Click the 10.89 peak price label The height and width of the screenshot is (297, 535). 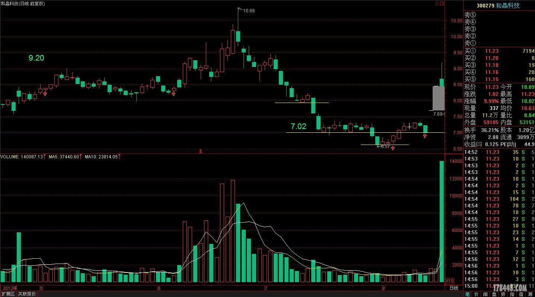[x=248, y=11]
